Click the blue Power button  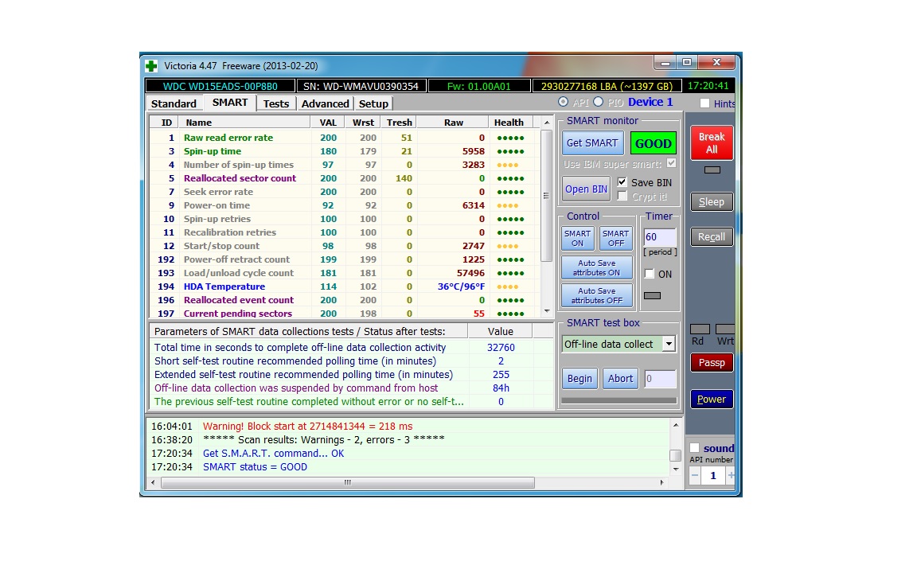711,400
